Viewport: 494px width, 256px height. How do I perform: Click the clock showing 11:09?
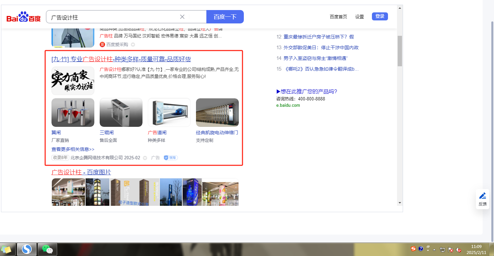(x=476, y=250)
